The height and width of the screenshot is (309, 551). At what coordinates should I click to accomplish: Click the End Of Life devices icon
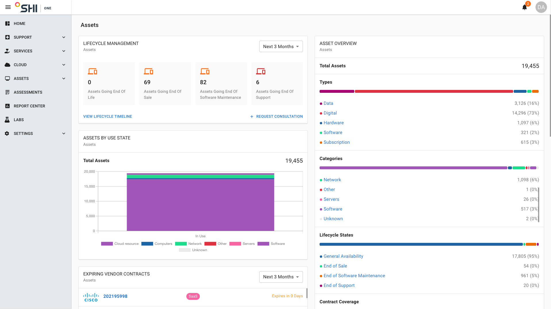[92, 71]
